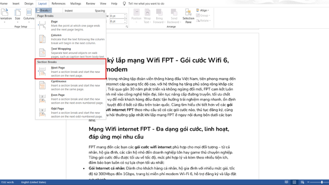The height and width of the screenshot is (185, 329).
Task: Click the Spacing Before 0 pt field
Action: click(x=117, y=16)
